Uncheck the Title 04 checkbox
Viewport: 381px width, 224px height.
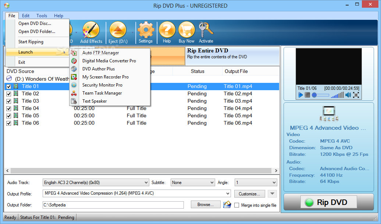(x=9, y=109)
